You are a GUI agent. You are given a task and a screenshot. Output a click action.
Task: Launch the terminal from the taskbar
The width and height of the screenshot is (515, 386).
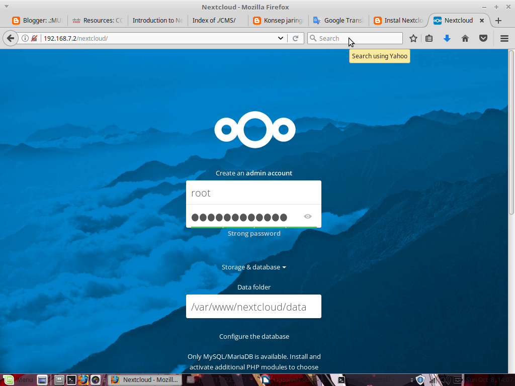[70, 379]
